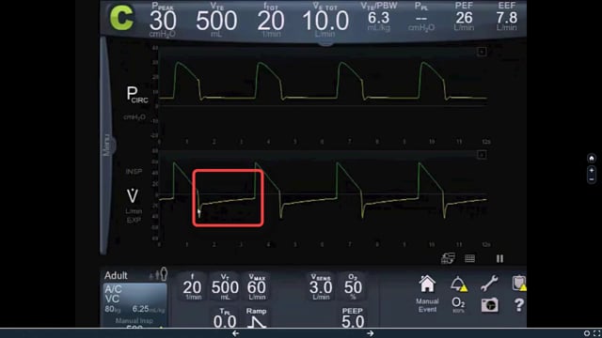Viewport: 602px width, 338px height.
Task: Click the PPEAK 30 cmH2O reading
Action: [x=163, y=19]
